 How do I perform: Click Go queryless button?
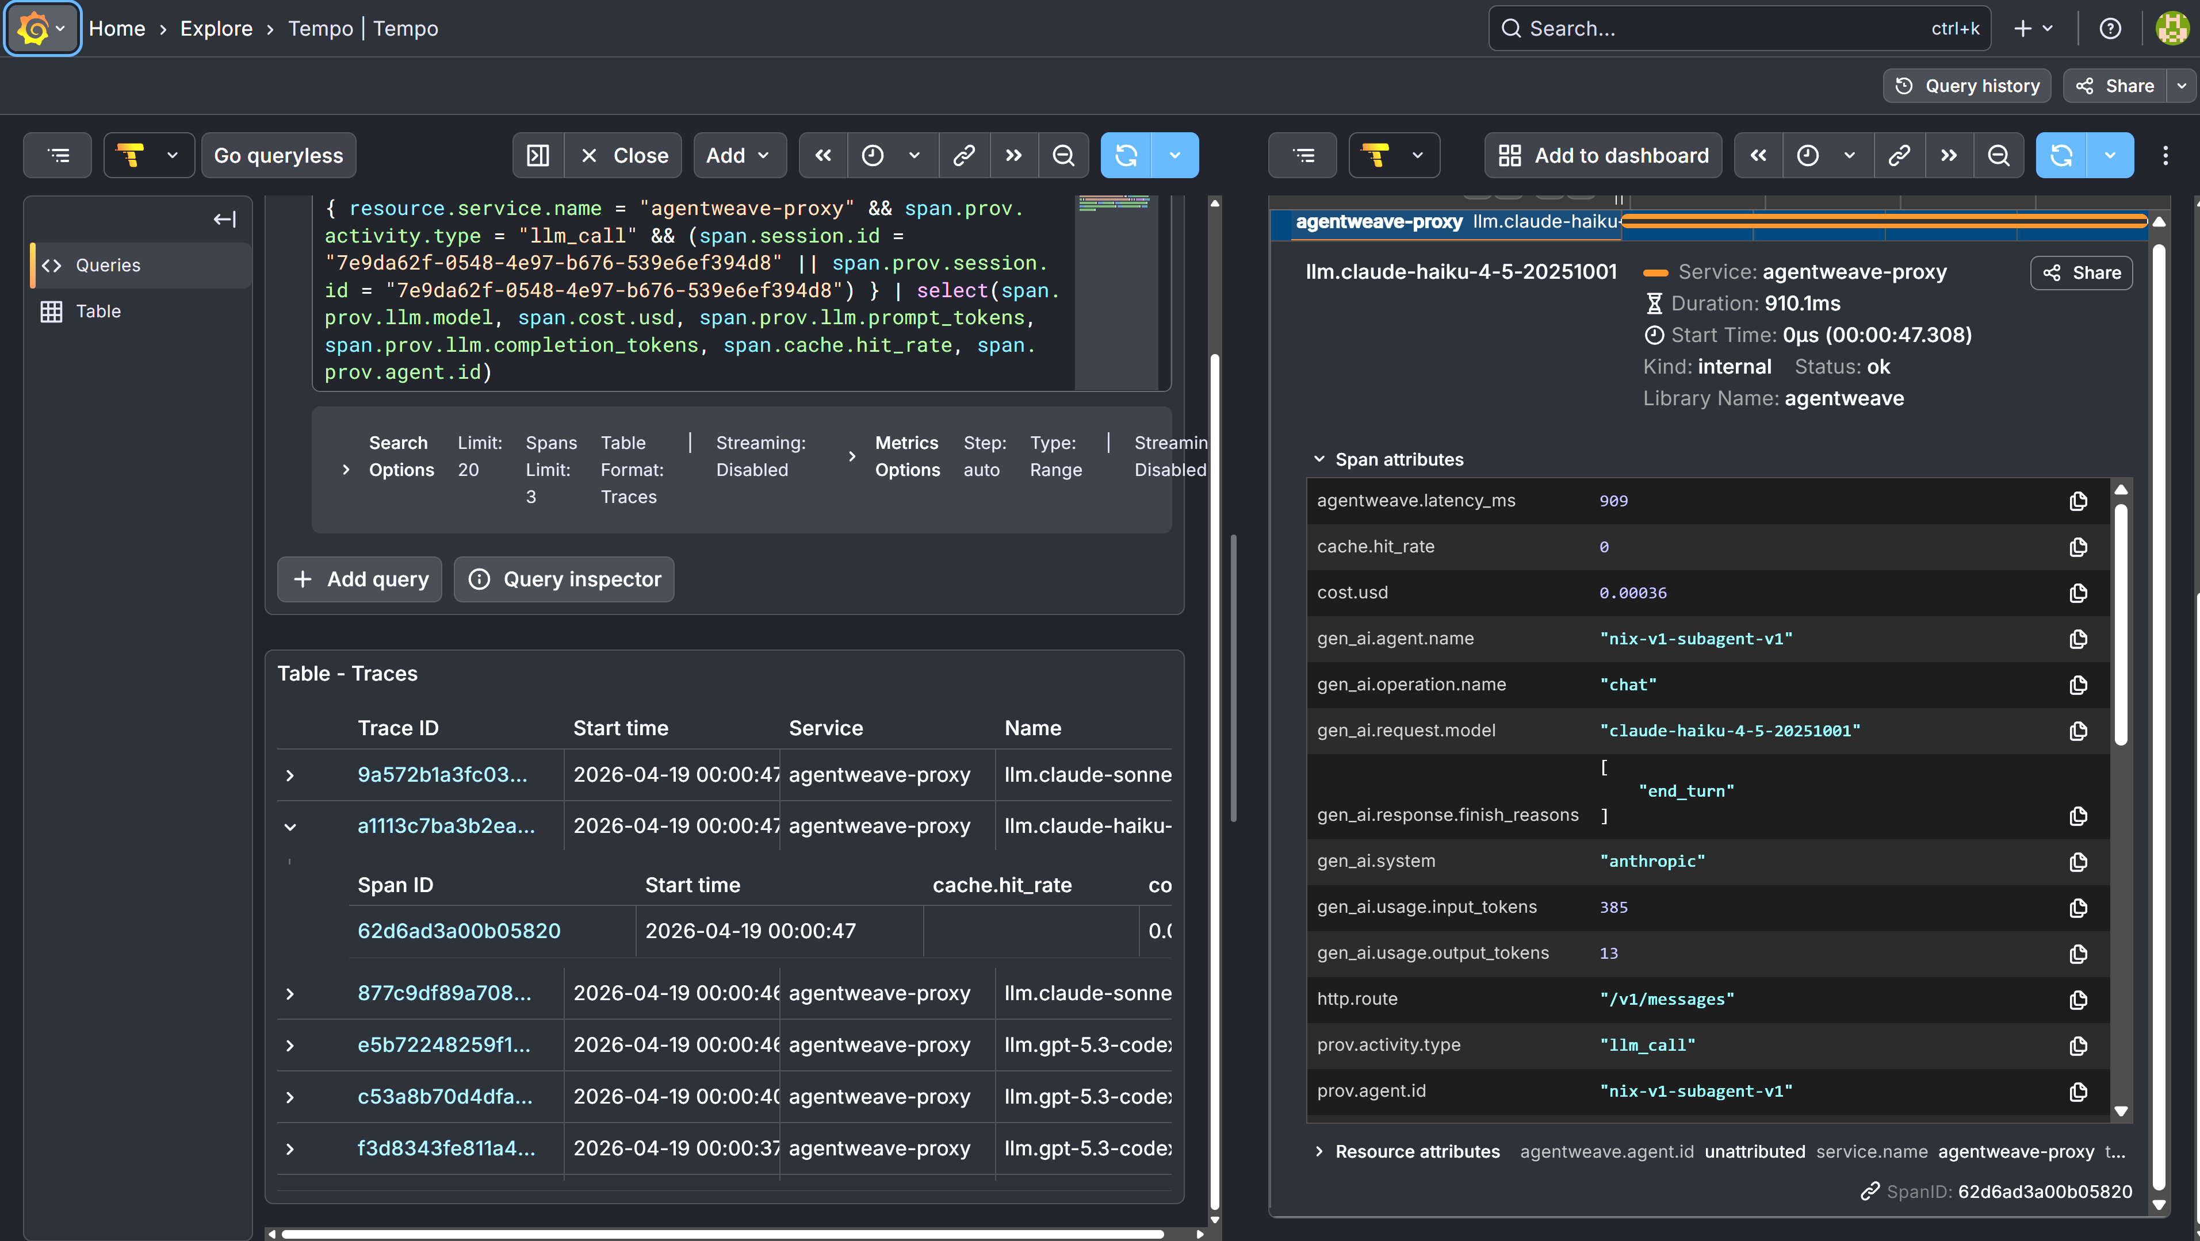(278, 155)
